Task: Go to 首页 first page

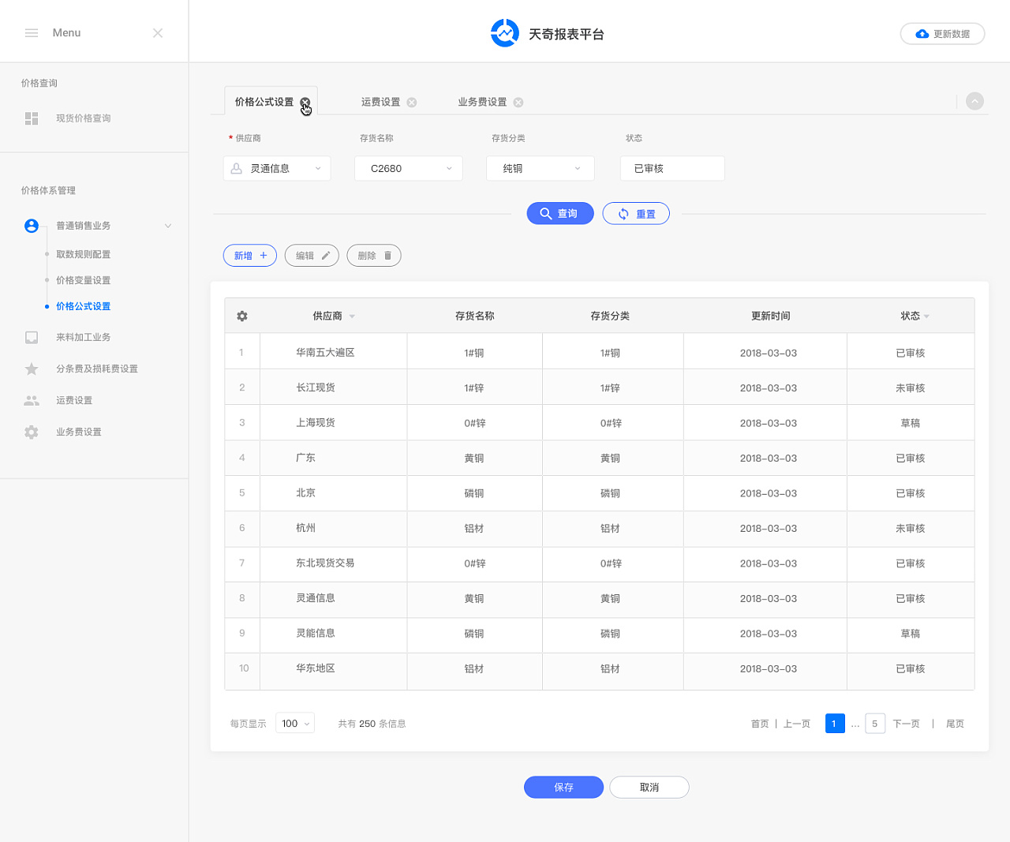Action: [760, 724]
